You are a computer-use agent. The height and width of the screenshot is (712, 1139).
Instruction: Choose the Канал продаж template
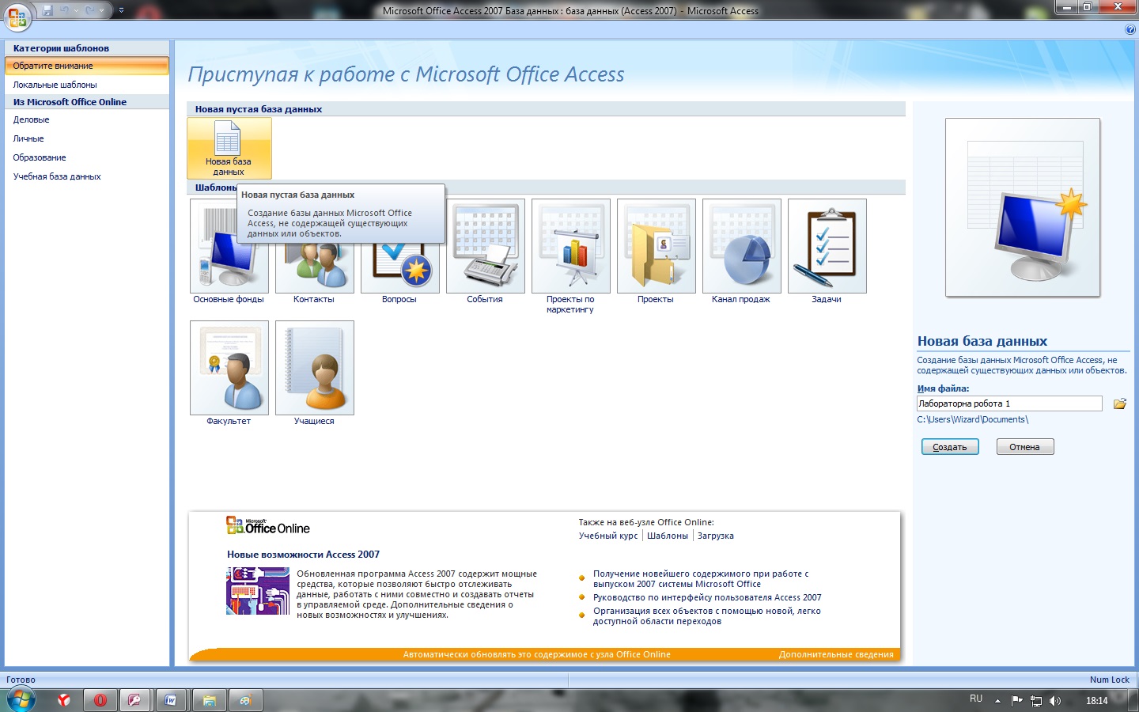point(741,252)
